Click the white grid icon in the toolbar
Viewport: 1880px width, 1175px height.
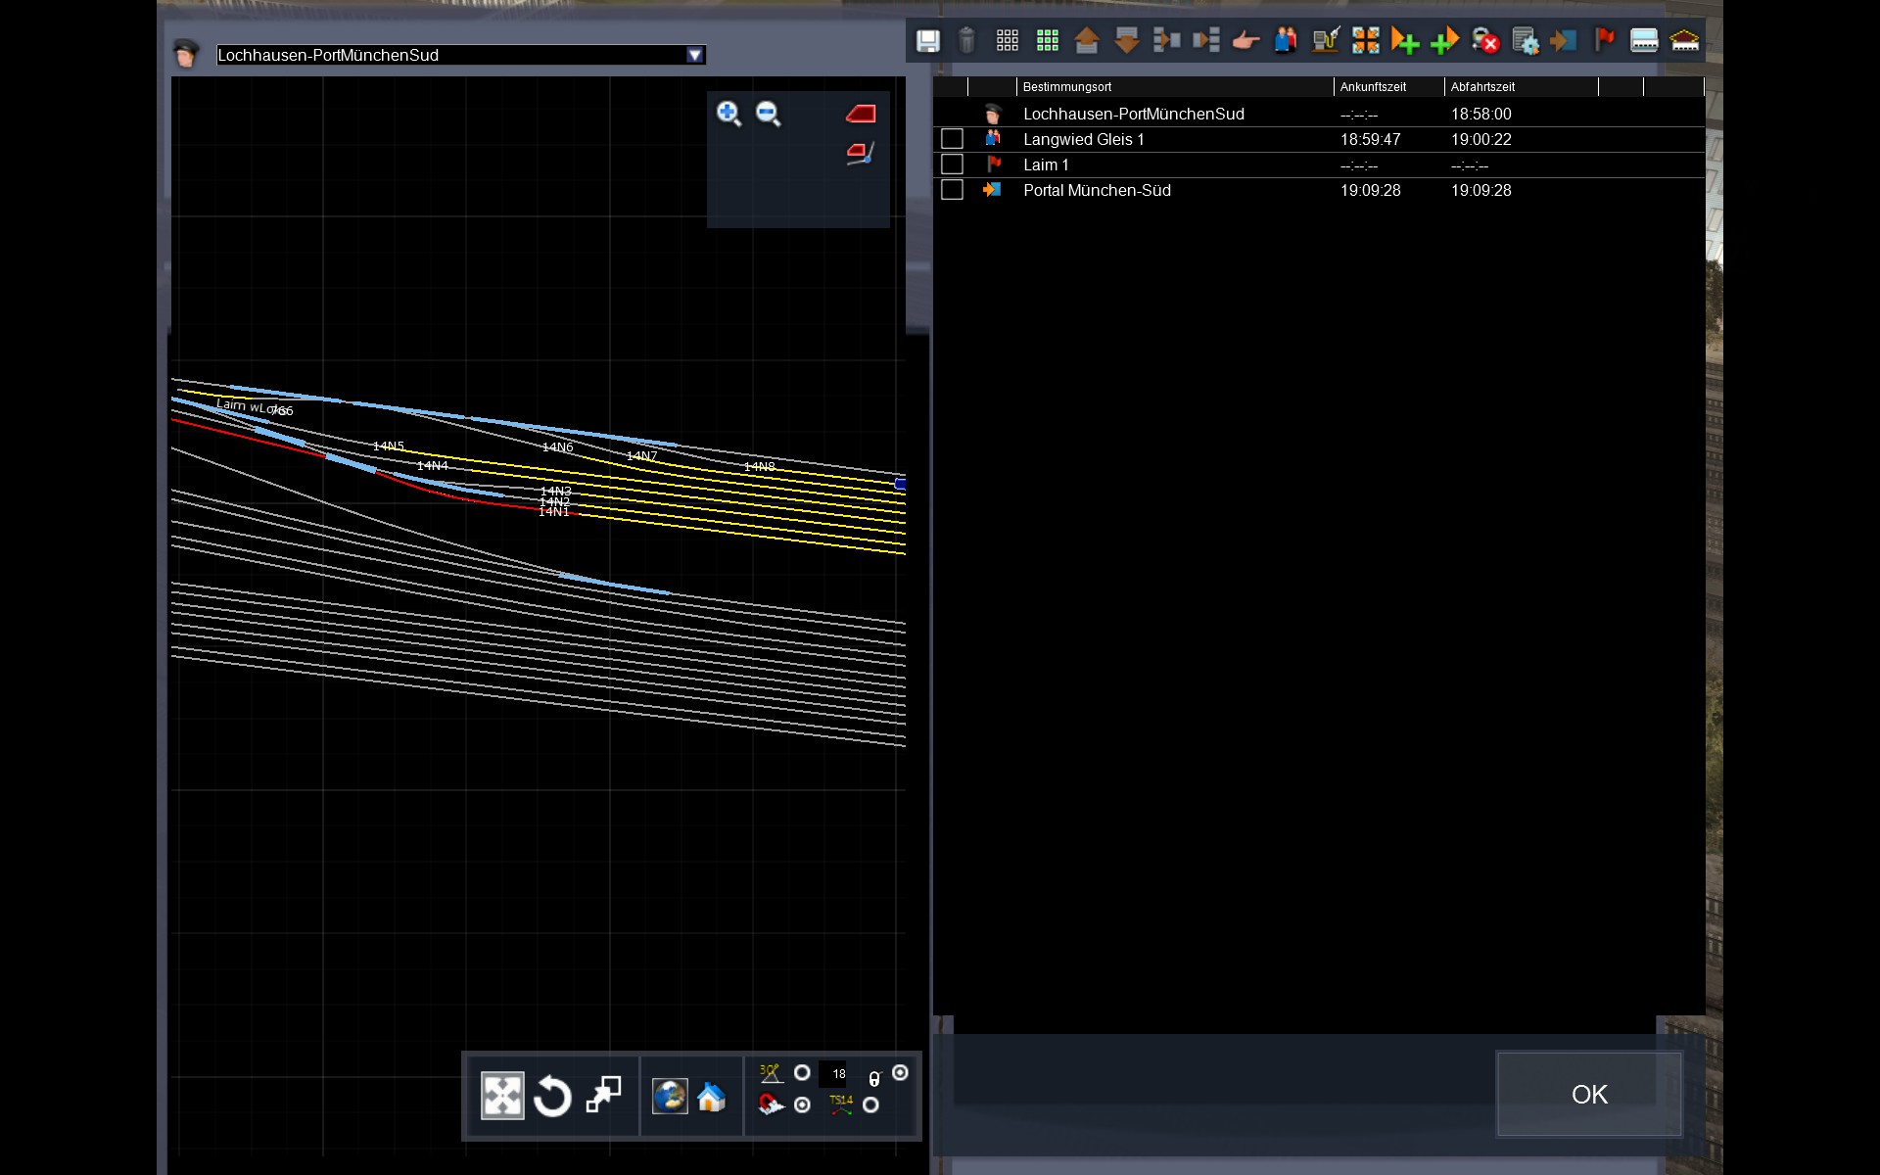[x=1008, y=40]
